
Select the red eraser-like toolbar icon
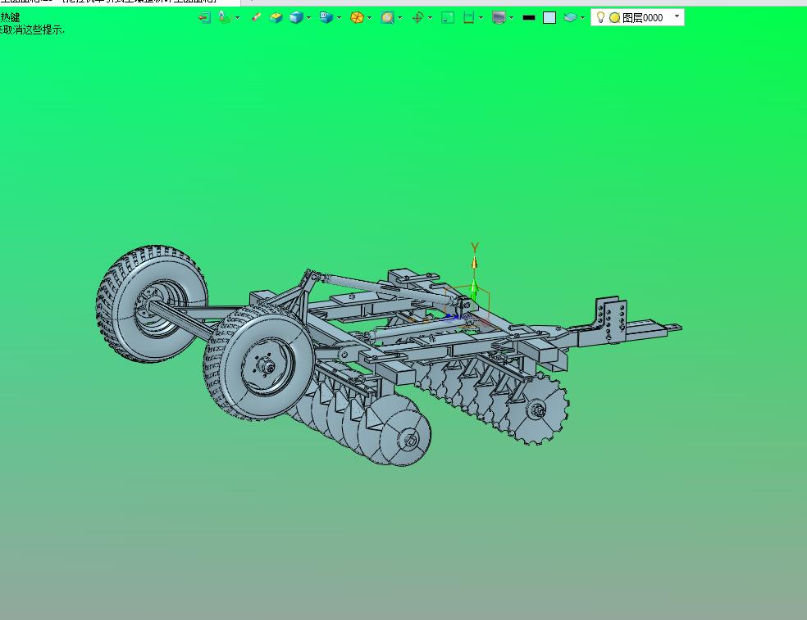[x=256, y=17]
